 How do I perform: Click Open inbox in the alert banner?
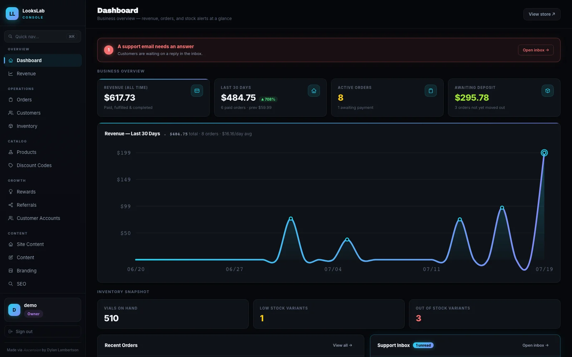click(x=536, y=50)
